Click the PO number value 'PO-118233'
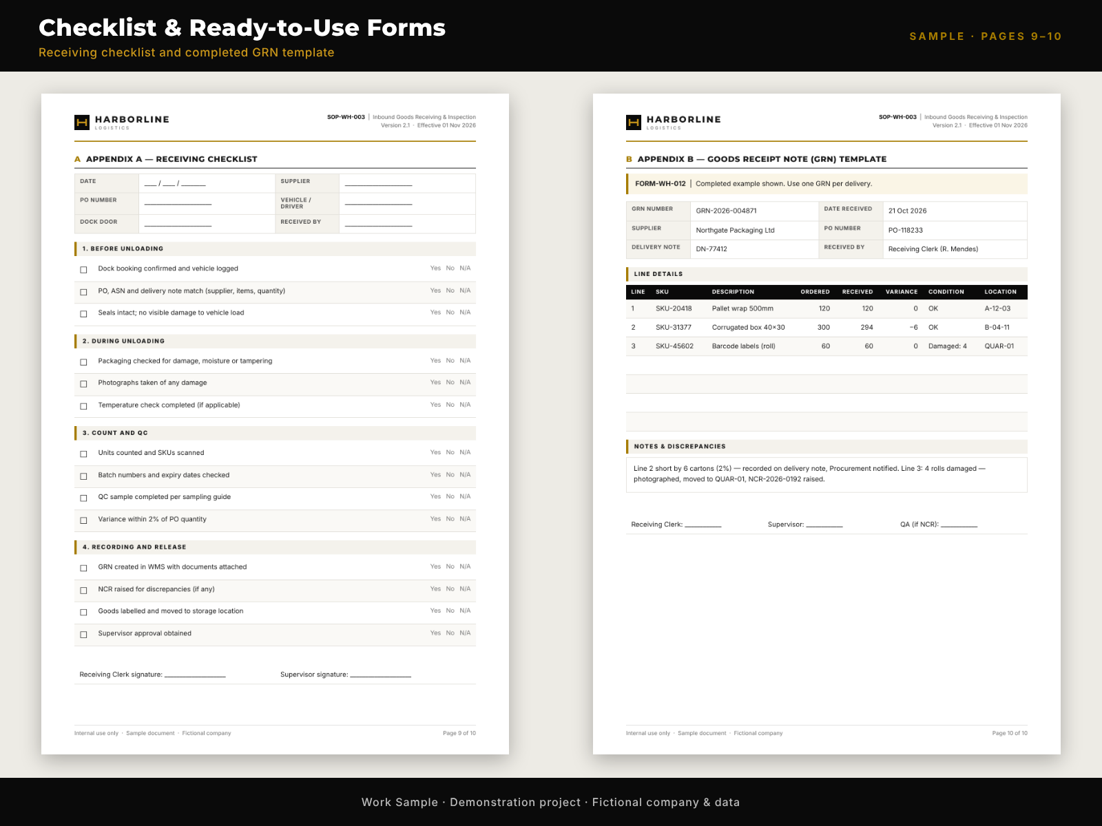 (905, 231)
